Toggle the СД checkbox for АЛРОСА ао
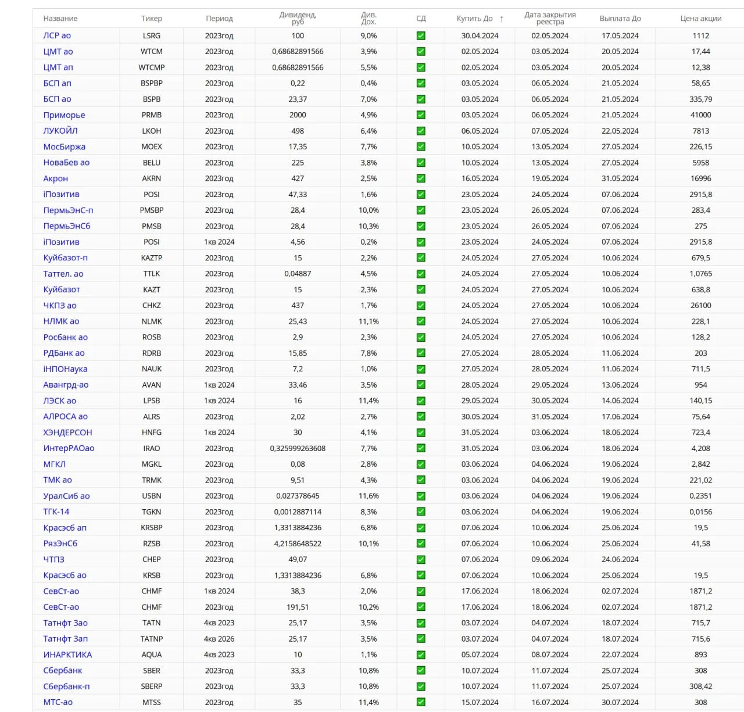Screen dimensions: 744x712 pyautogui.click(x=421, y=417)
